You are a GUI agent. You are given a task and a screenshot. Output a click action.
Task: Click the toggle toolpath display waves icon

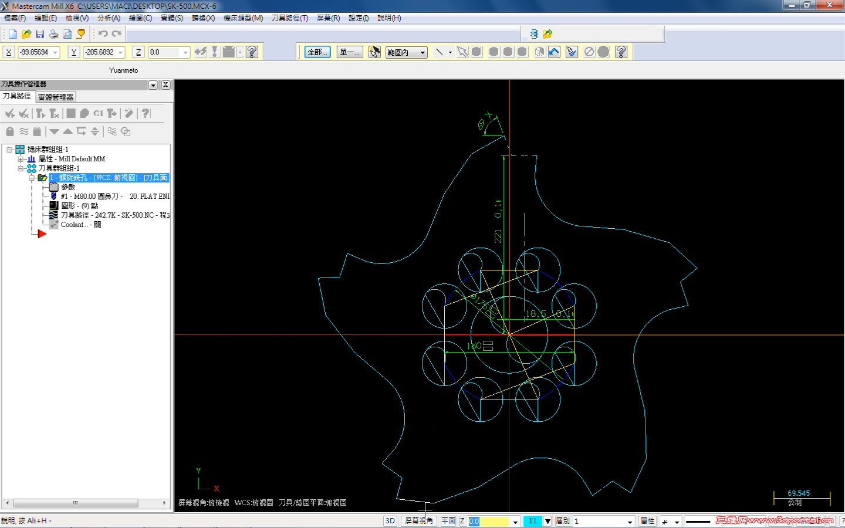tap(24, 131)
